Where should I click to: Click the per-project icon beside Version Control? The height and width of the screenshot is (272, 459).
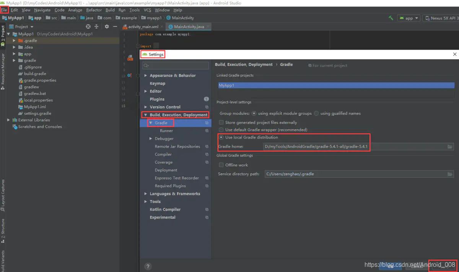tap(207, 107)
